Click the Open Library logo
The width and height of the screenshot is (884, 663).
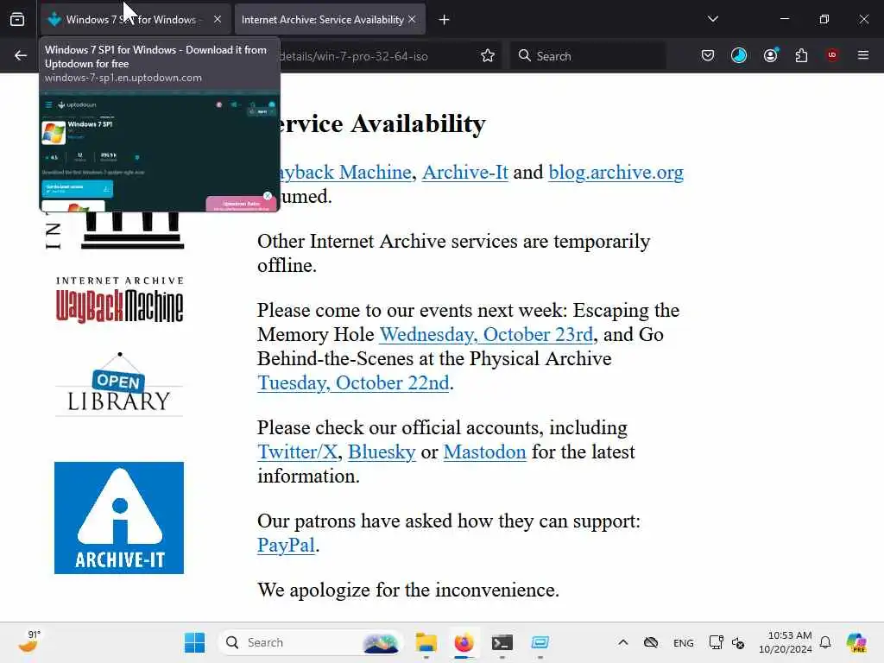pyautogui.click(x=119, y=384)
